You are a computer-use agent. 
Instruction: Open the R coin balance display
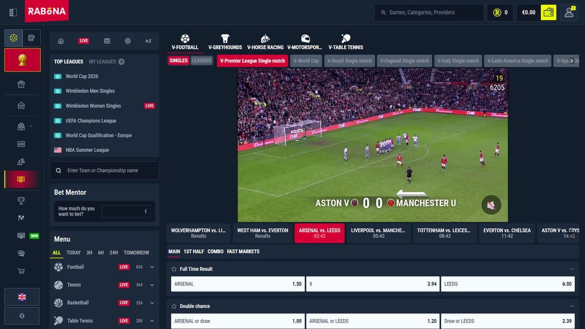500,12
